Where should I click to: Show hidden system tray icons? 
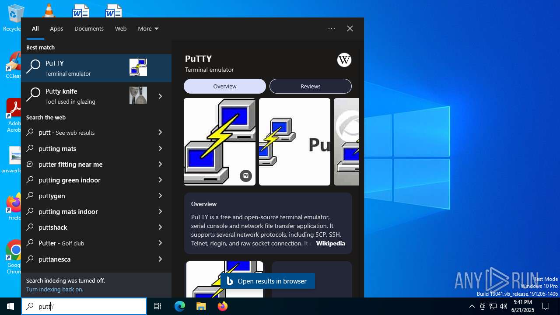(x=472, y=306)
